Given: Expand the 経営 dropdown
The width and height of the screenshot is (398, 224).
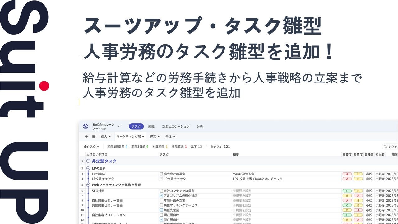Looking at the screenshot, I should [155, 136].
